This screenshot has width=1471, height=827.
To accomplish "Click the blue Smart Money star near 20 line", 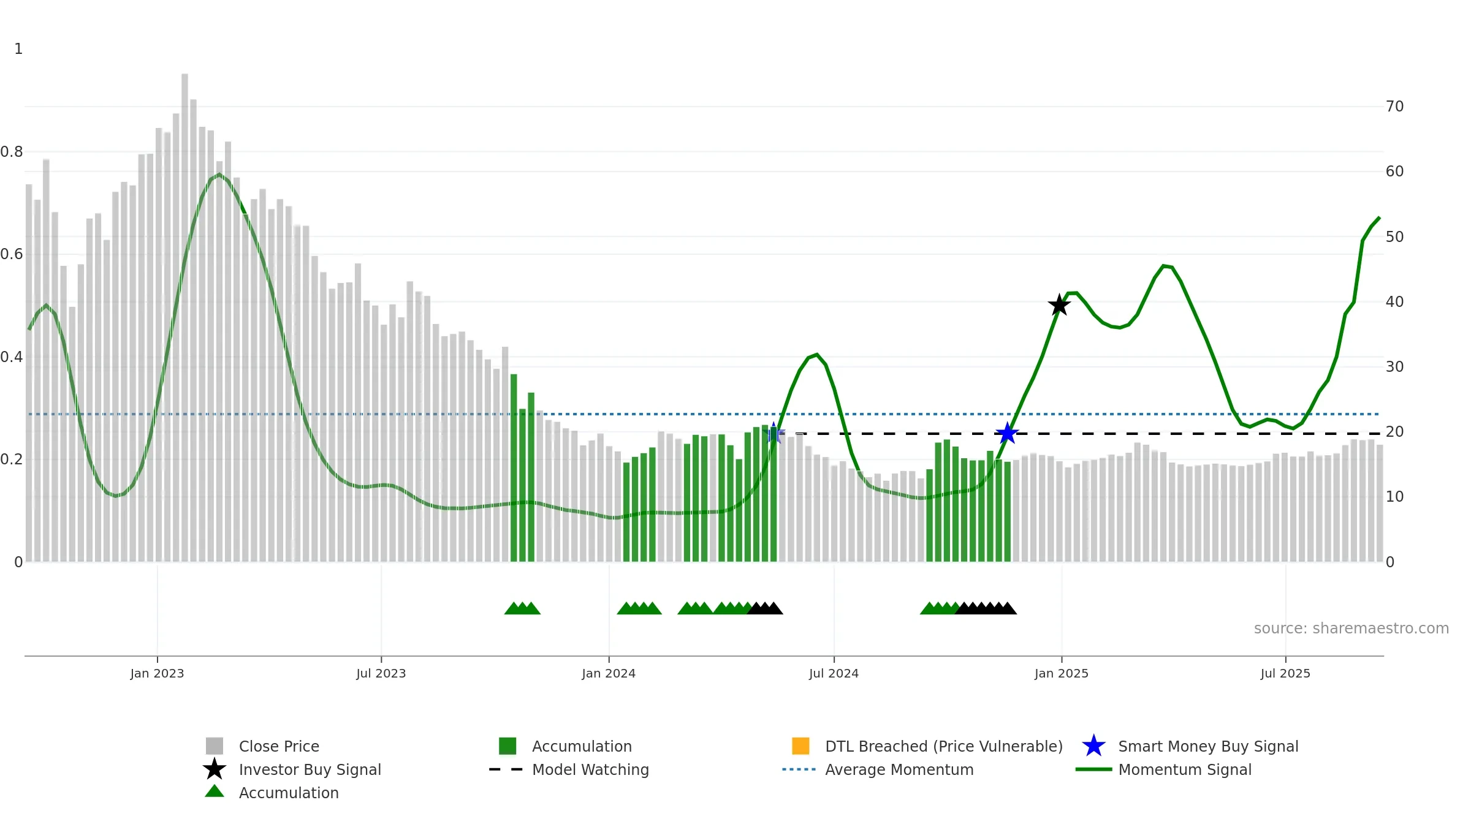I will point(1007,434).
